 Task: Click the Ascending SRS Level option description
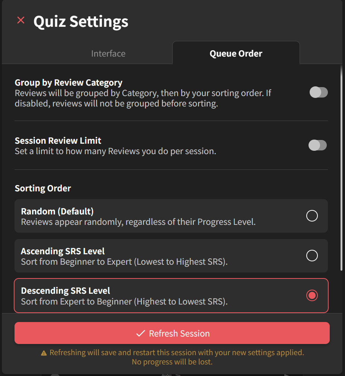[124, 262]
